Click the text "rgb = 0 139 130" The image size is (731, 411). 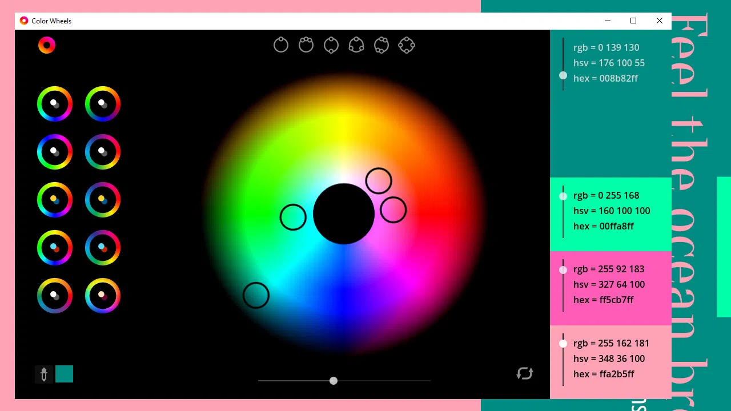606,47
